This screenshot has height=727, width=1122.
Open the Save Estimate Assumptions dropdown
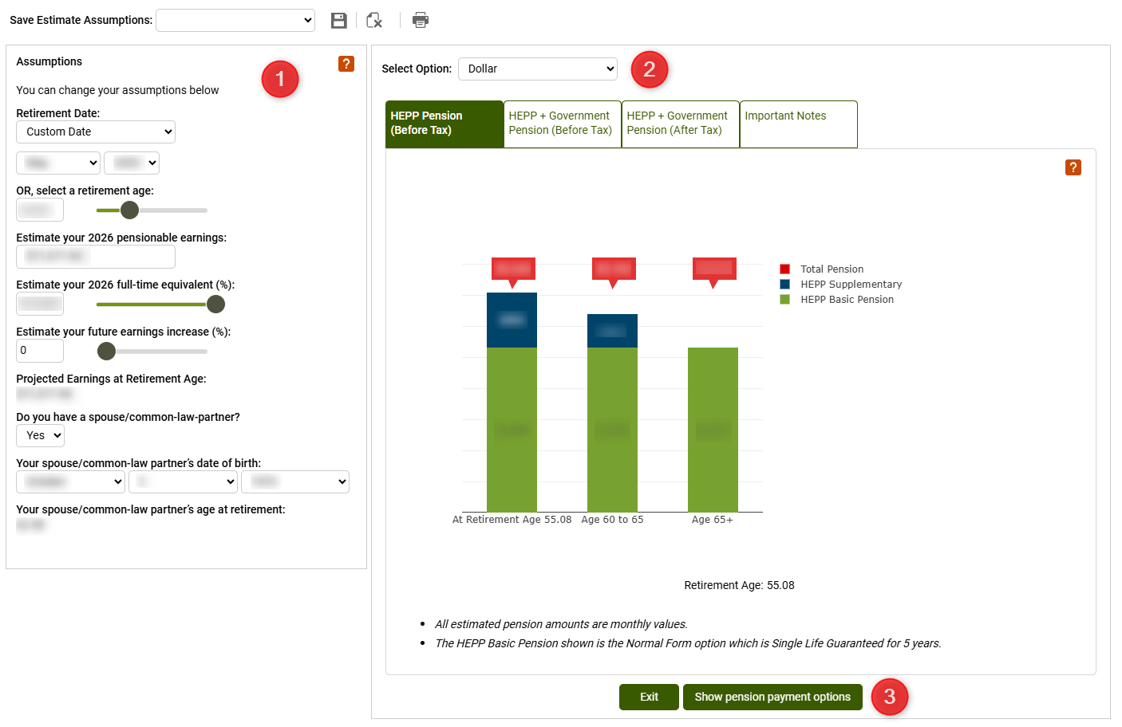pyautogui.click(x=235, y=21)
